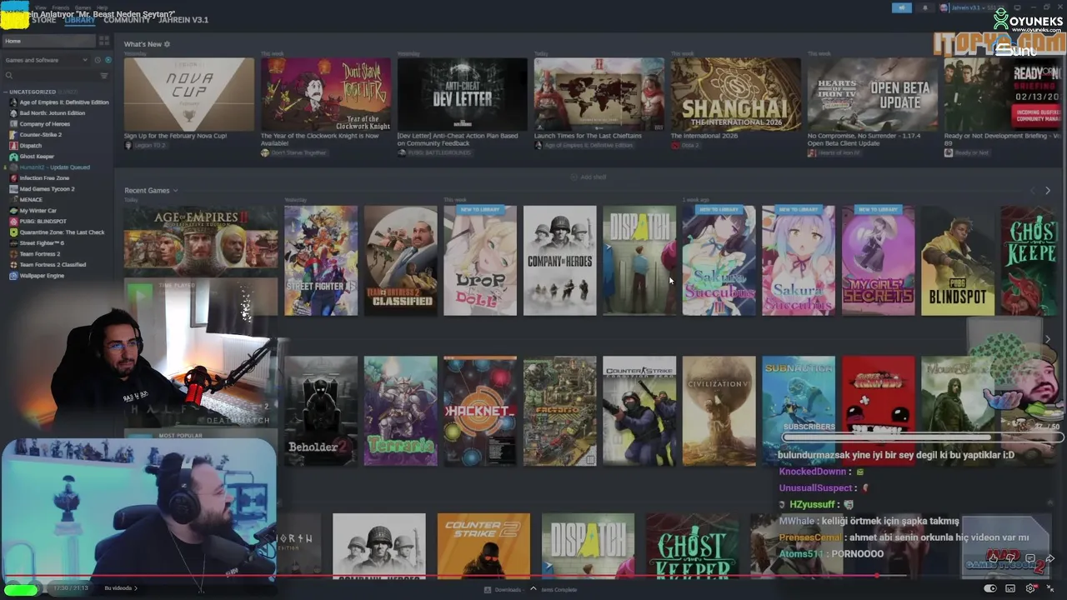Click the Street Fighter 6 sidebar icon
Image resolution: width=1067 pixels, height=600 pixels.
[13, 243]
